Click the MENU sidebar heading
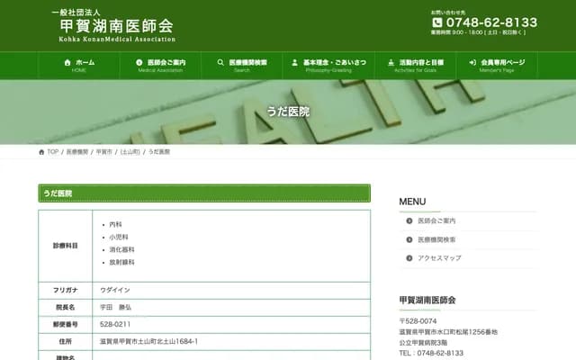Viewport: 576px width, 360px height. pyautogui.click(x=412, y=202)
